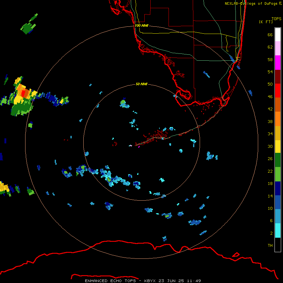Click the "23 JUN 25 11:49" timestamp
The image size is (283, 283).
click(180, 281)
